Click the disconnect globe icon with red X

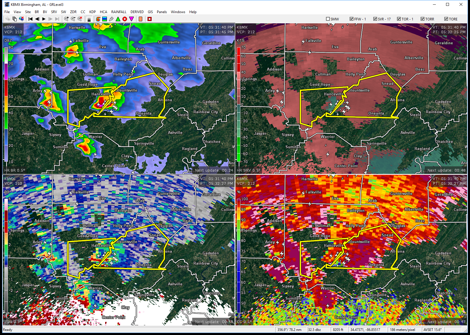[21, 19]
